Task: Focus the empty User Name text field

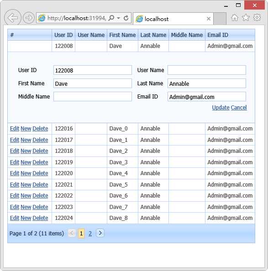Action: click(207, 70)
